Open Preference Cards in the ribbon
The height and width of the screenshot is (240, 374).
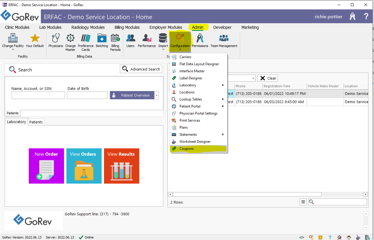[x=85, y=43]
